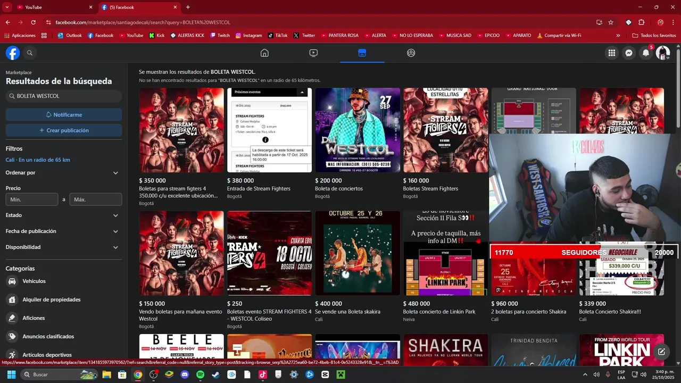Open the Instagram bookmark

[x=248, y=36]
